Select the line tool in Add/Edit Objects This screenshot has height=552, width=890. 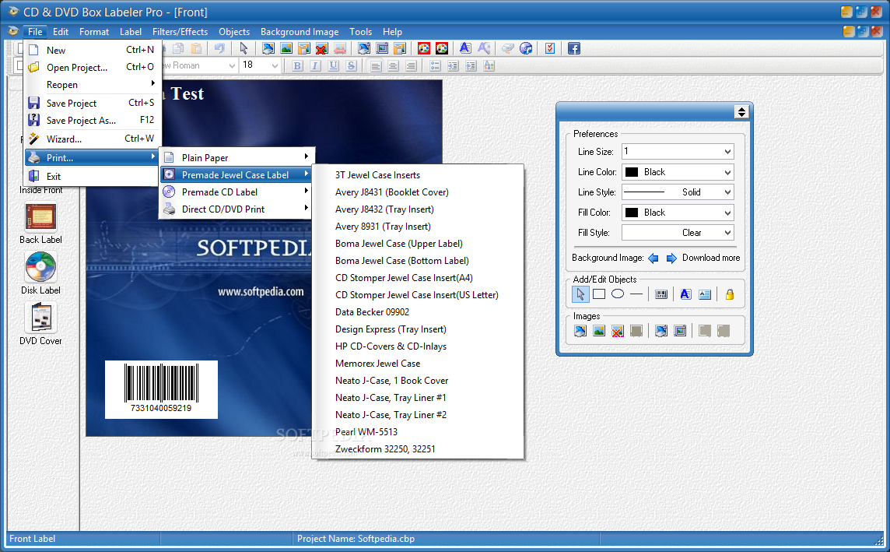click(636, 294)
